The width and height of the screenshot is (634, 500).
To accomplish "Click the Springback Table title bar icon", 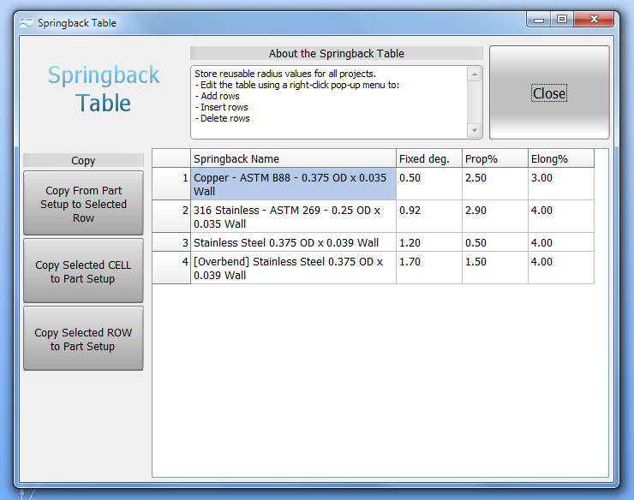I will pos(27,22).
